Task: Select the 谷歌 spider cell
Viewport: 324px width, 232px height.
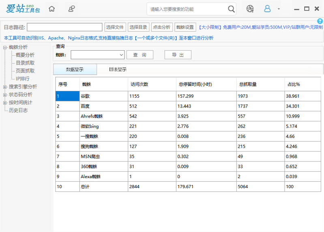Action: 104,96
